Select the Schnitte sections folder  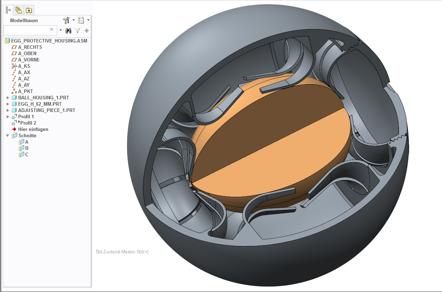point(27,135)
